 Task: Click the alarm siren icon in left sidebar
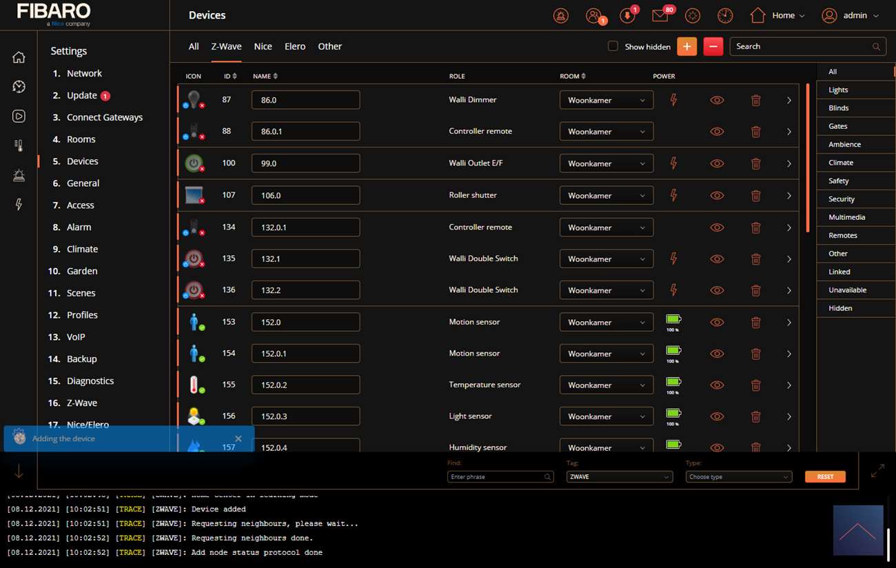point(19,175)
